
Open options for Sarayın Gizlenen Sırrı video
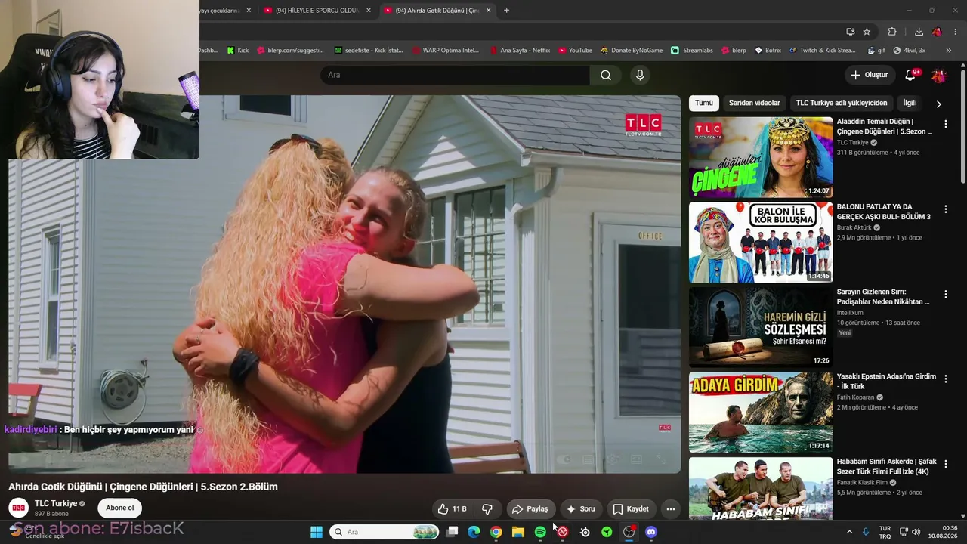pos(945,294)
